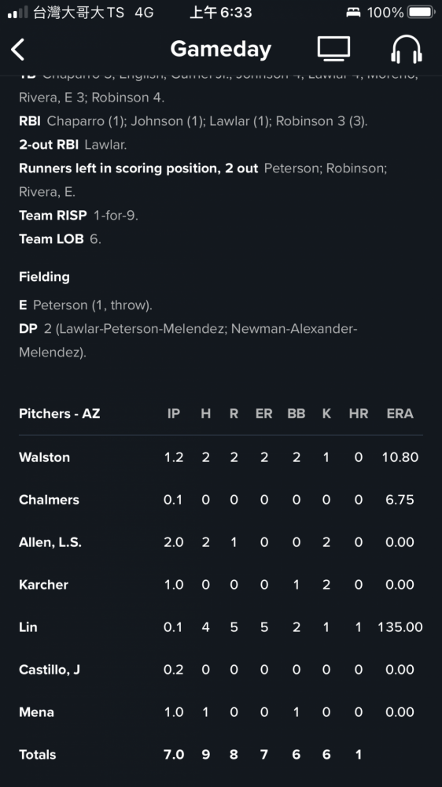The image size is (442, 787).
Task: Tap the back arrow icon
Action: pyautogui.click(x=18, y=50)
